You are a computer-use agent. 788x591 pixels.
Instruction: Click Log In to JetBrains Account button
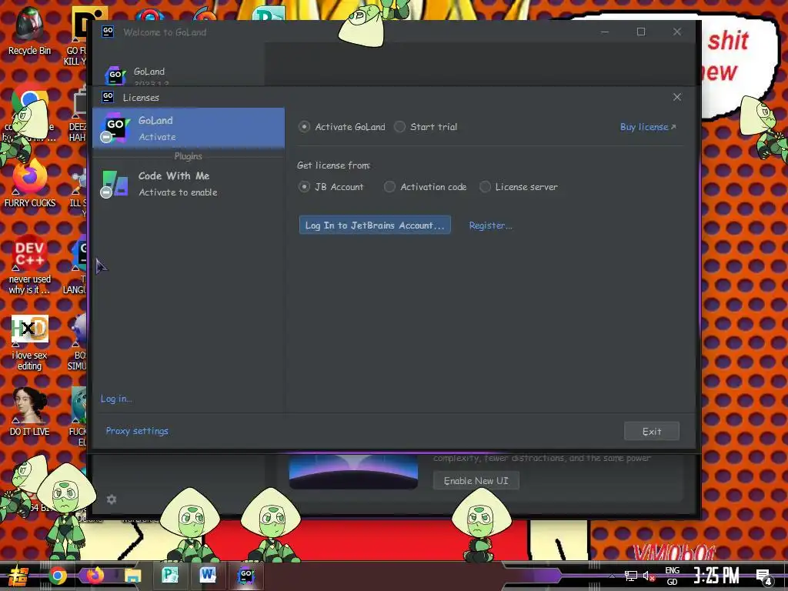(375, 225)
